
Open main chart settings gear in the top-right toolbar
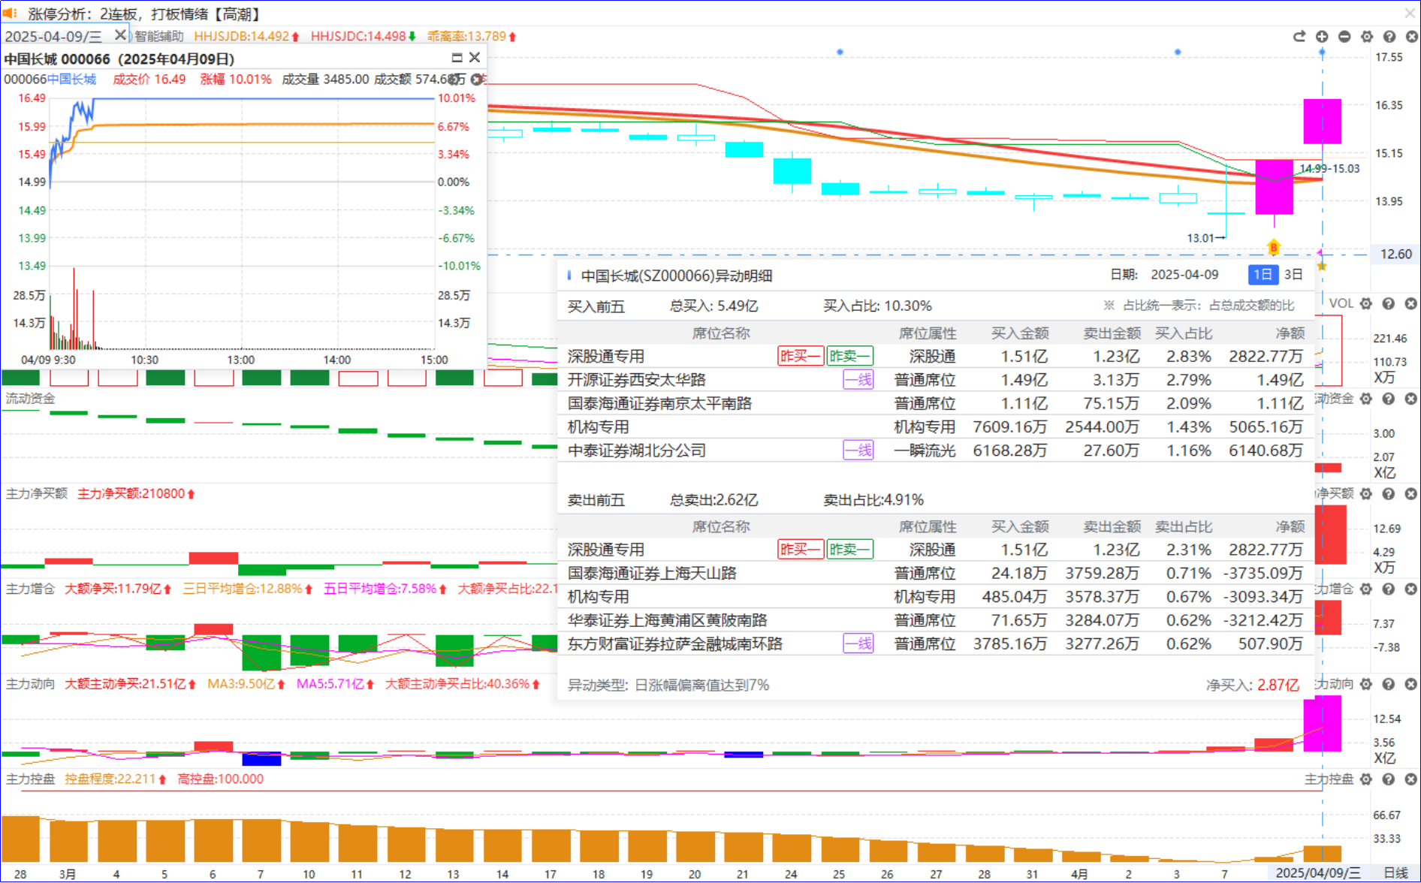pos(1367,36)
